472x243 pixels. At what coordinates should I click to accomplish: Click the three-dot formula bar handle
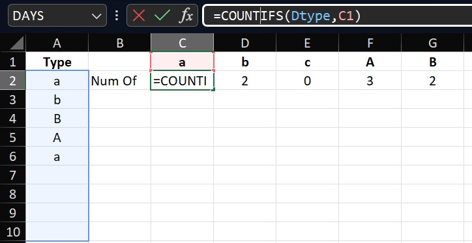117,16
